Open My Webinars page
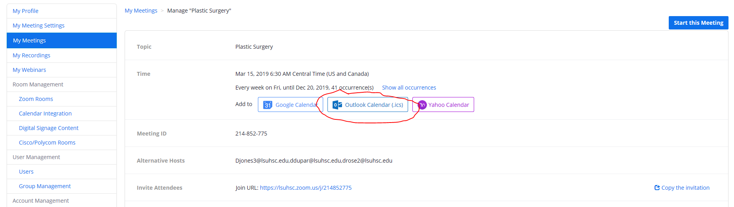 pos(29,70)
